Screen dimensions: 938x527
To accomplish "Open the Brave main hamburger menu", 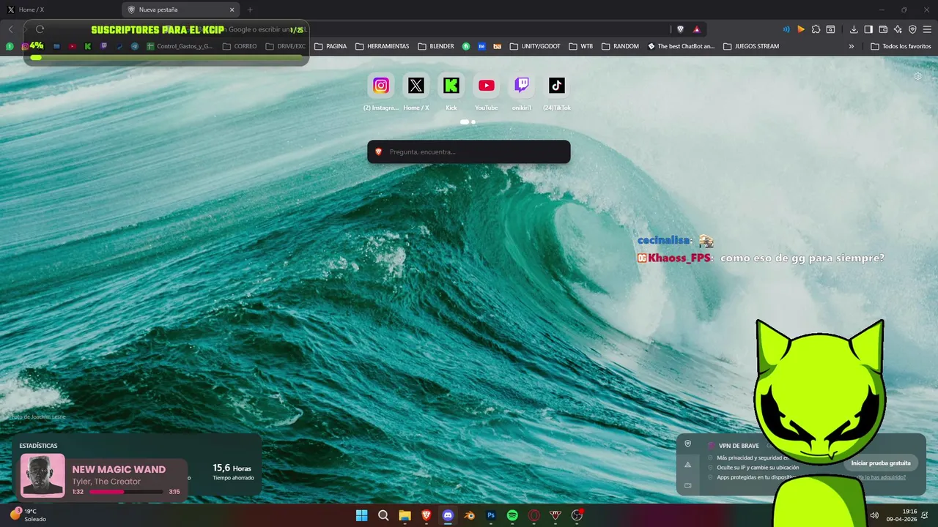I will pyautogui.click(x=927, y=29).
